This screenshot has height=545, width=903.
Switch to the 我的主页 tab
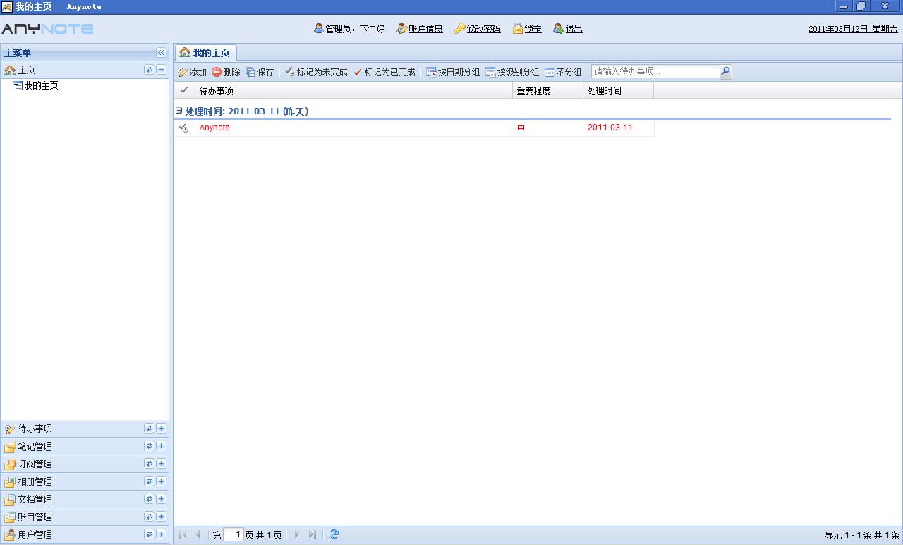[x=205, y=53]
